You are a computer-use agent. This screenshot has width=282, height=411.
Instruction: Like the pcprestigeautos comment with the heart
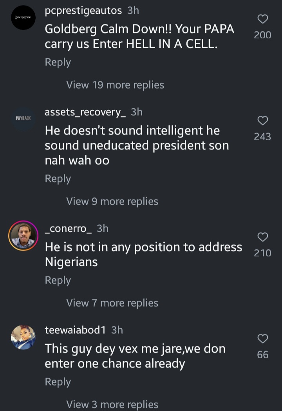tap(262, 19)
